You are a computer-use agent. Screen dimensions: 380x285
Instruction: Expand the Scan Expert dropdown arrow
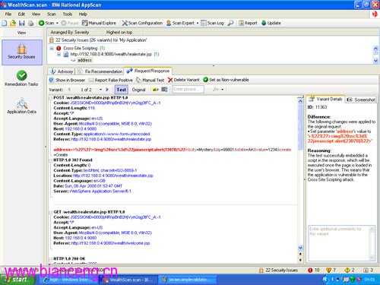(198, 23)
